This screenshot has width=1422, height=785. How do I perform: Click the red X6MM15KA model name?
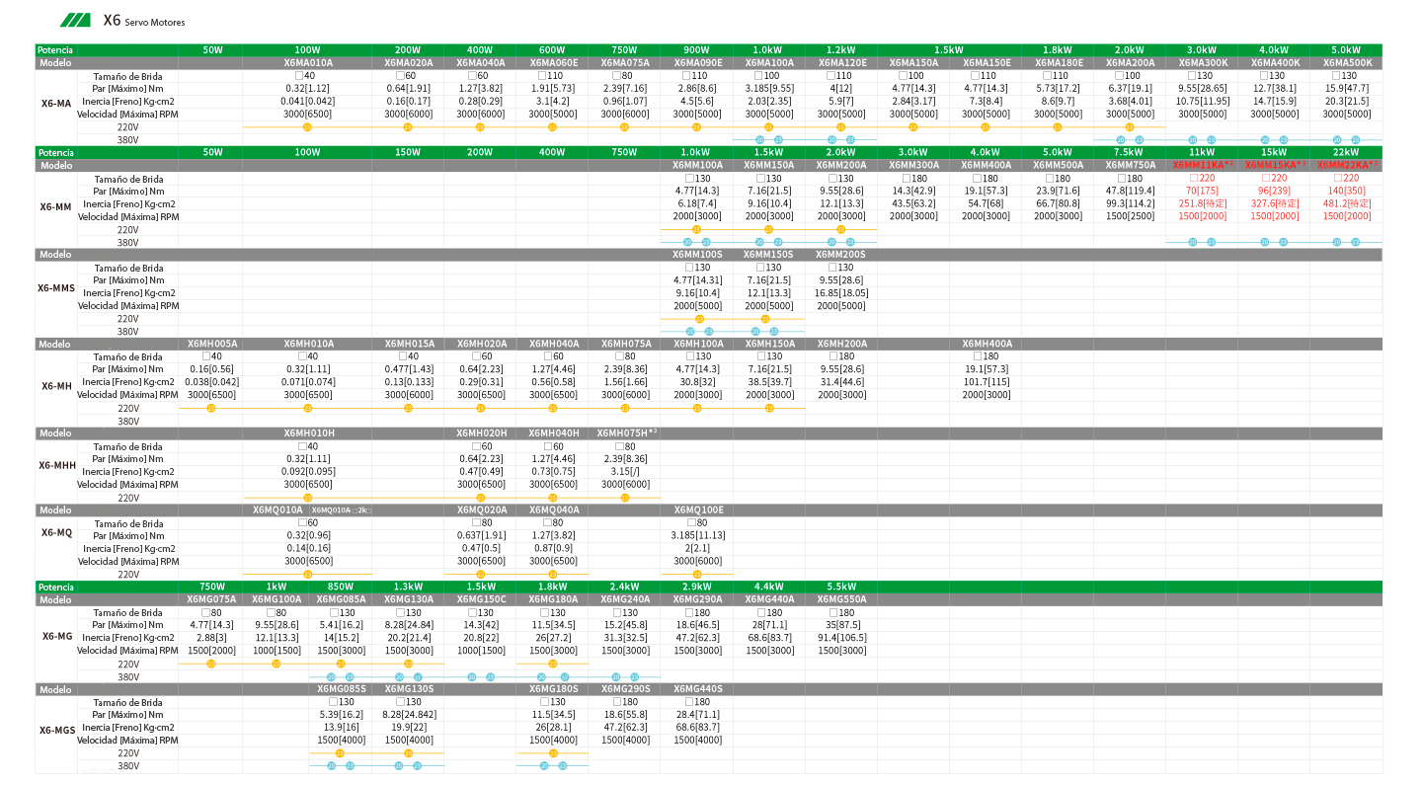point(1274,165)
